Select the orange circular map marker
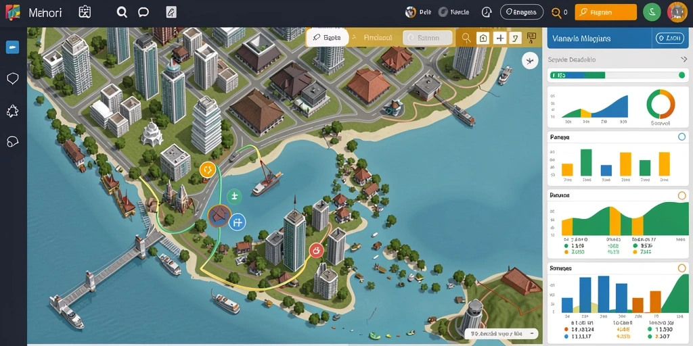 coord(207,170)
